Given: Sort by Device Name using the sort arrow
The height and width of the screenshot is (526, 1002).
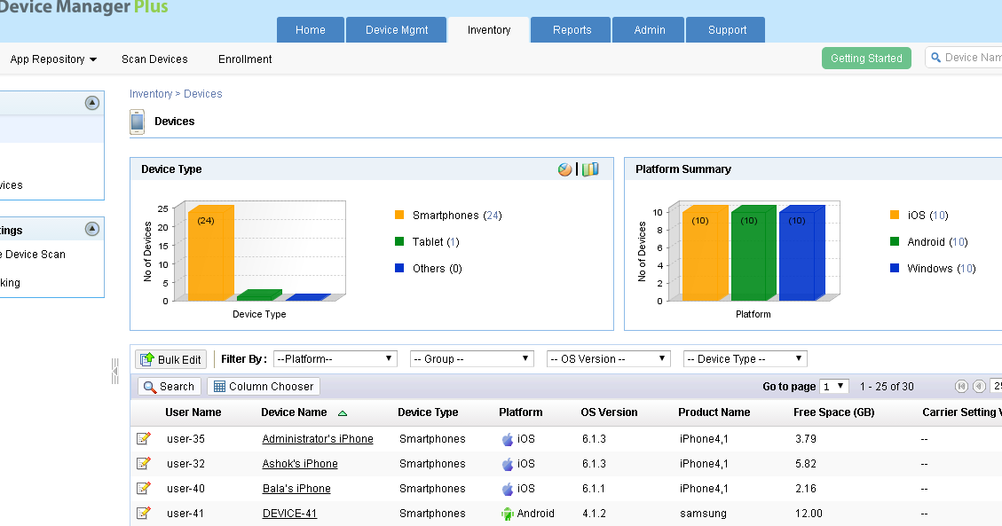Looking at the screenshot, I should click(343, 412).
